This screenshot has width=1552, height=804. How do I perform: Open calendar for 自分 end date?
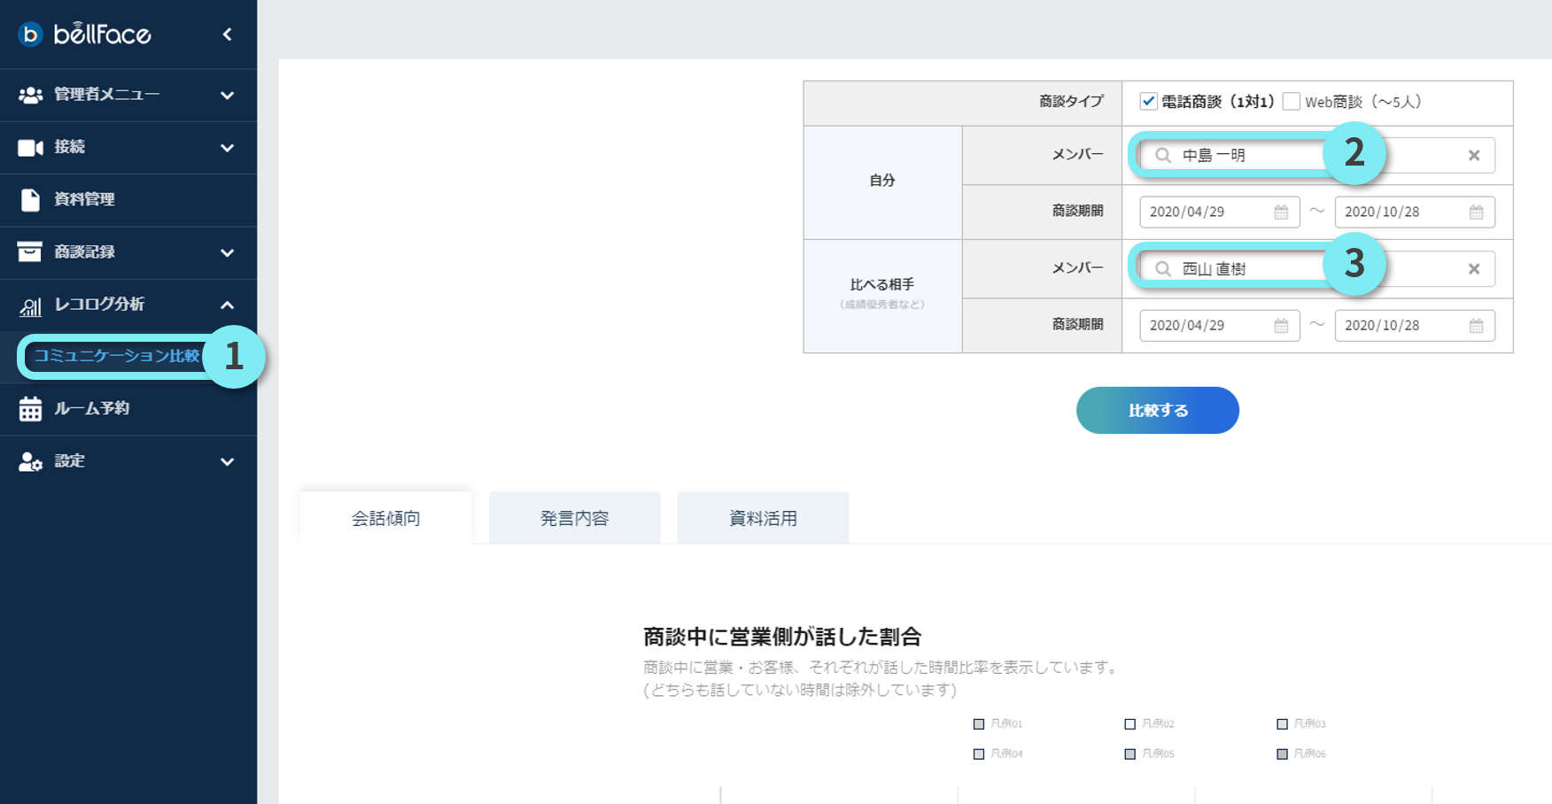click(x=1476, y=213)
